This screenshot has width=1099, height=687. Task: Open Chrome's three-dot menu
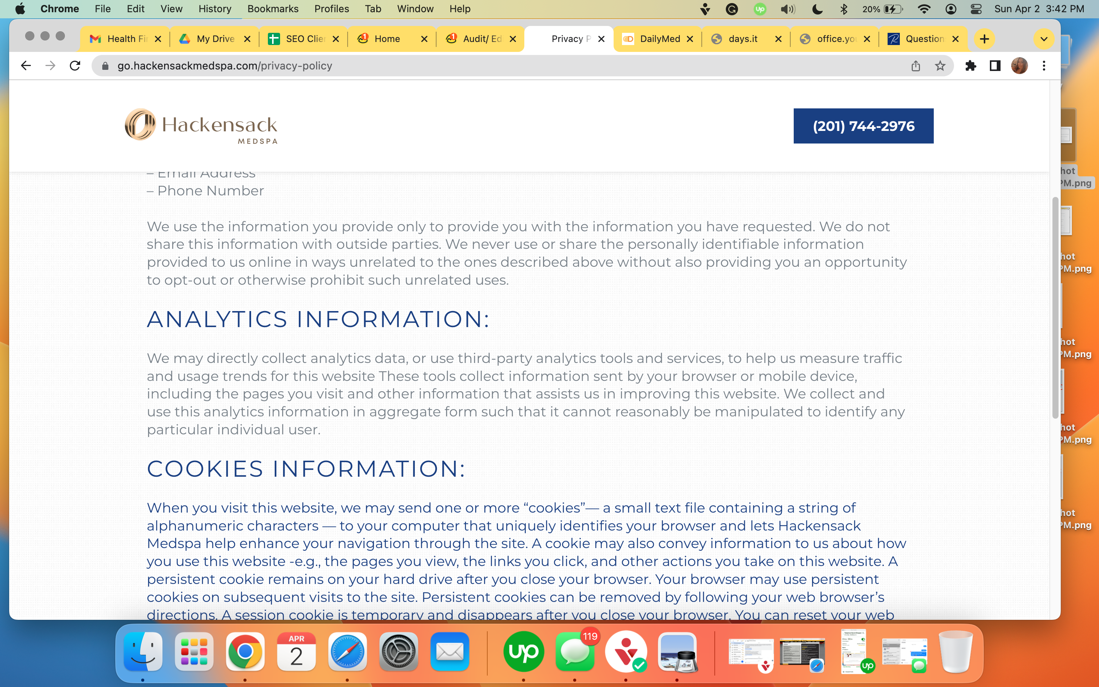pyautogui.click(x=1044, y=66)
